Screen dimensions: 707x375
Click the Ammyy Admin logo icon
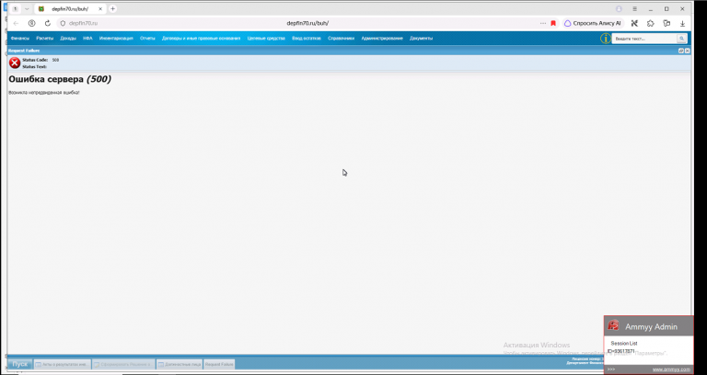click(613, 325)
